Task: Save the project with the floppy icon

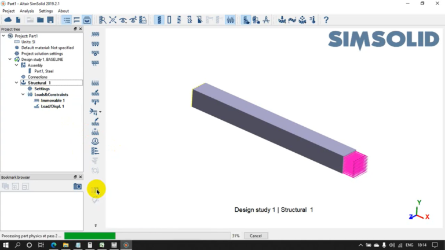Action: tap(50, 20)
